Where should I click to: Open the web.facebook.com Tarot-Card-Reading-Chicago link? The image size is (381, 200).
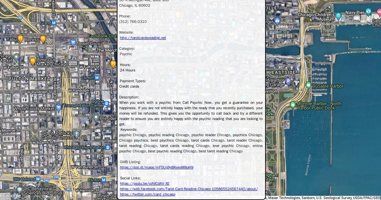pyautogui.click(x=189, y=189)
